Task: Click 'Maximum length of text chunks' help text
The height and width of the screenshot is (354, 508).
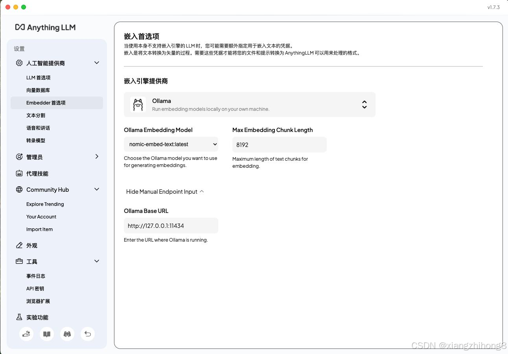Action: click(270, 163)
